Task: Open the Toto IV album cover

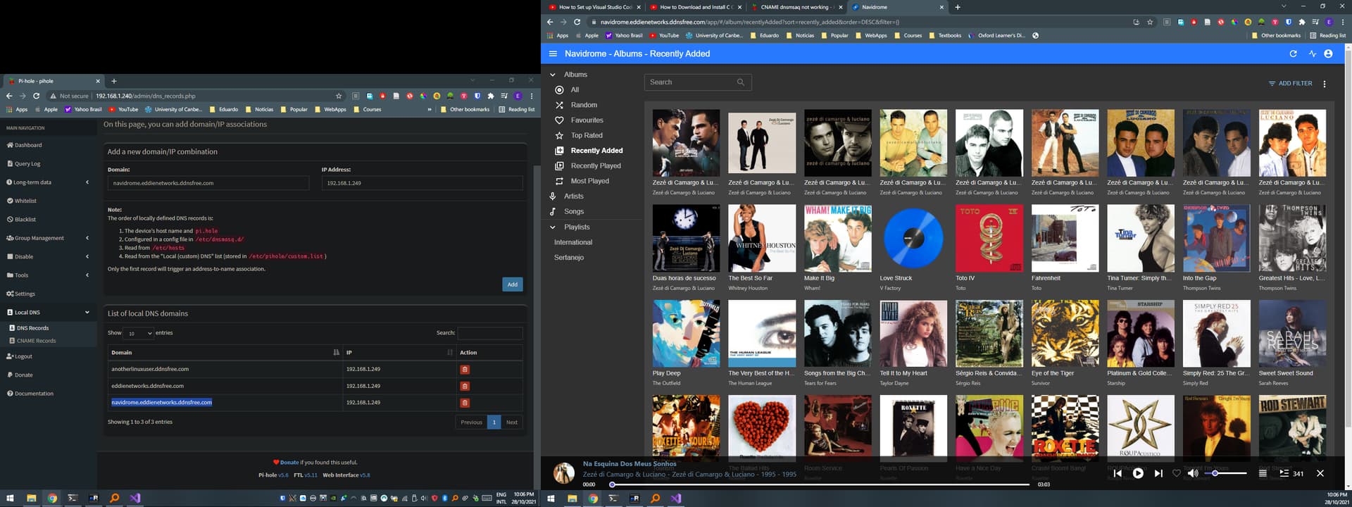Action: [x=989, y=238]
